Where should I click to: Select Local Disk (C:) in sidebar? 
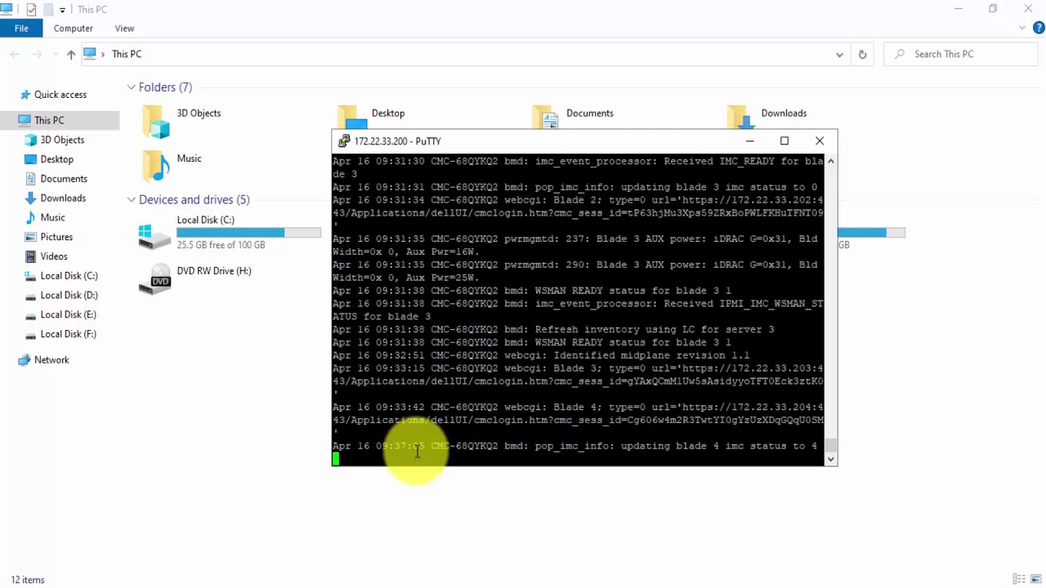(69, 276)
